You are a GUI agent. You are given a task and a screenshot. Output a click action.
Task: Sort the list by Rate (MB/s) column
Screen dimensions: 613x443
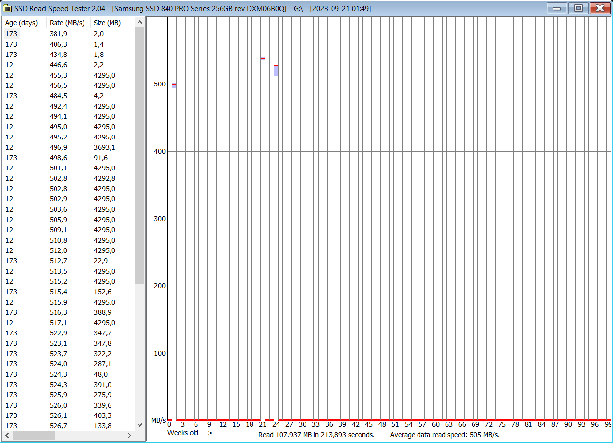click(x=67, y=22)
